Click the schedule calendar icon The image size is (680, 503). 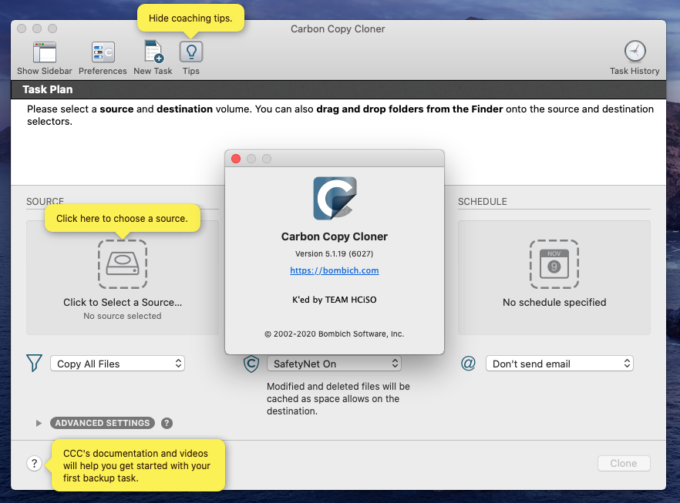554,264
